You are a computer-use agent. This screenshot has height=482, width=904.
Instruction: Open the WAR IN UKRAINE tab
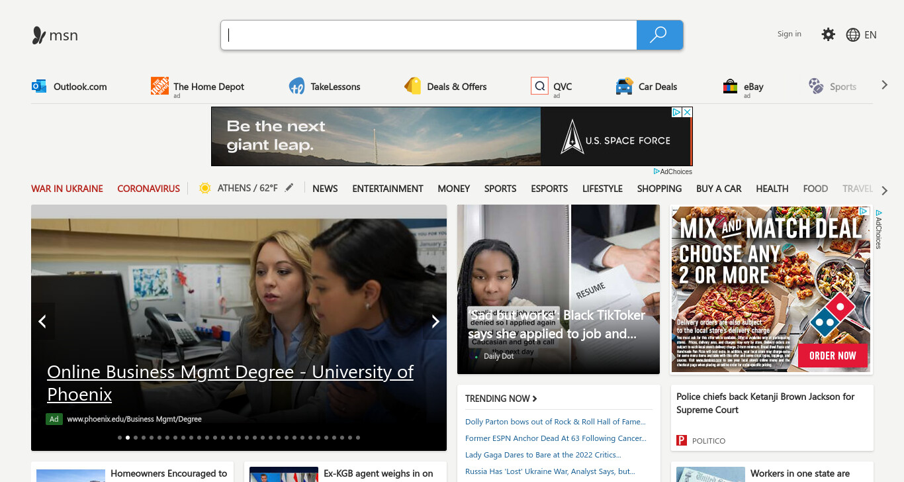pyautogui.click(x=67, y=189)
